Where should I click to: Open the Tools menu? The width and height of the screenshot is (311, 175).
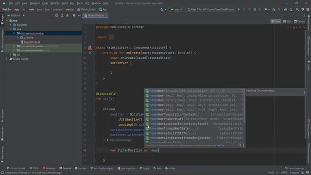tap(80, 3)
